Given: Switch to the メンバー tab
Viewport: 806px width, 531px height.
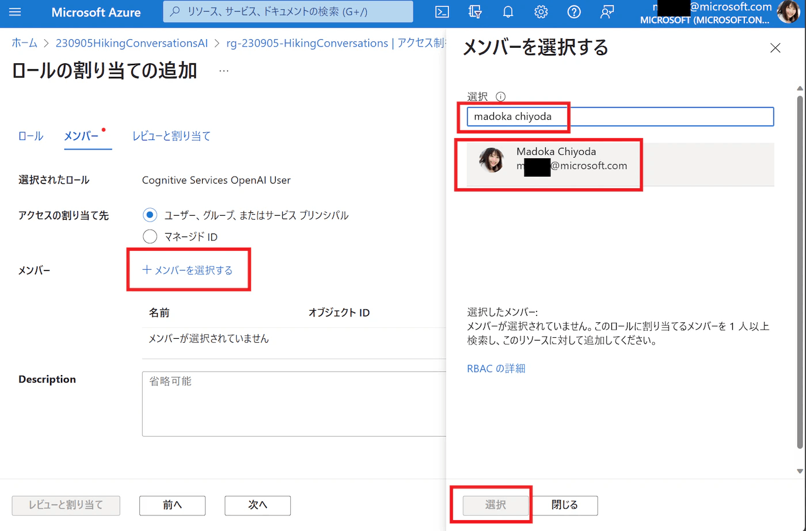Looking at the screenshot, I should coord(81,136).
